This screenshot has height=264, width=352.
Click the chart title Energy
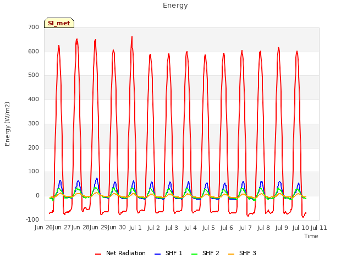pyautogui.click(x=175, y=5)
